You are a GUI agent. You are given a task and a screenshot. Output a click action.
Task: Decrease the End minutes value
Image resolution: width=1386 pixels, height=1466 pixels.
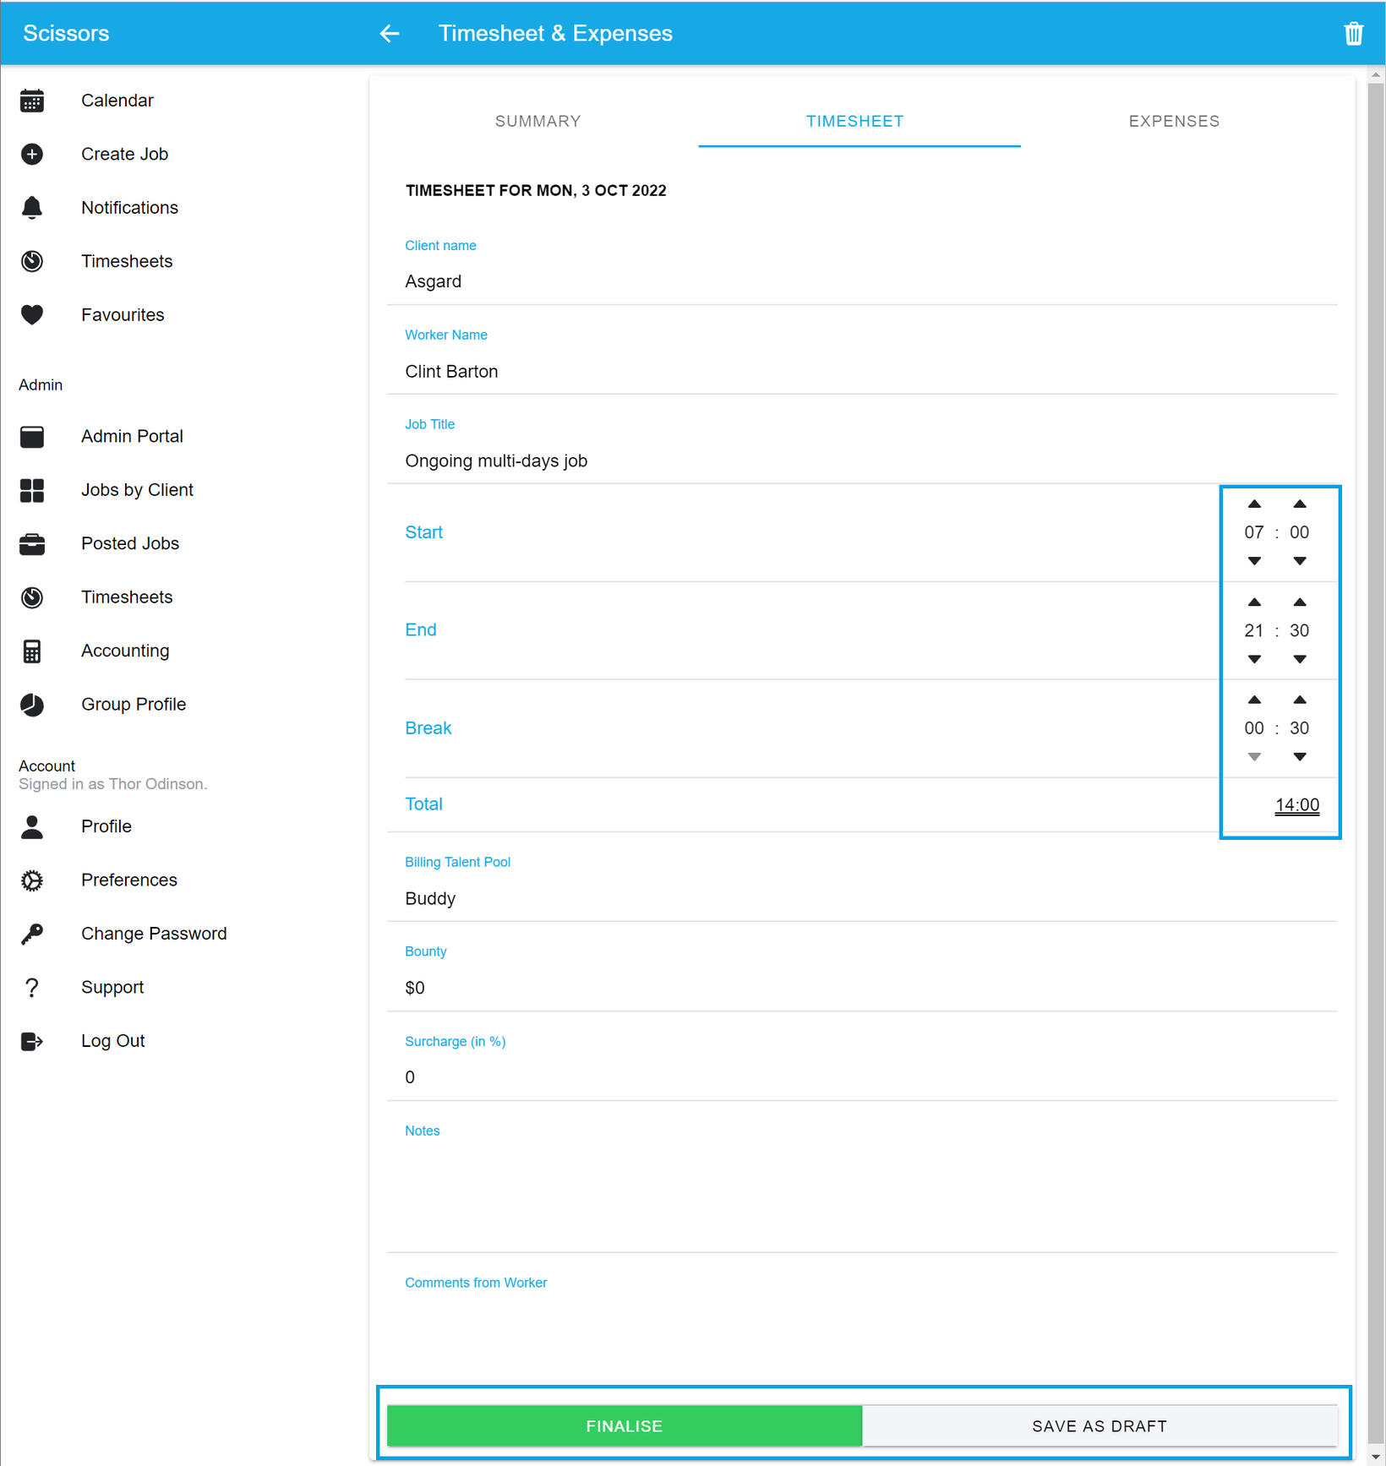pos(1300,659)
